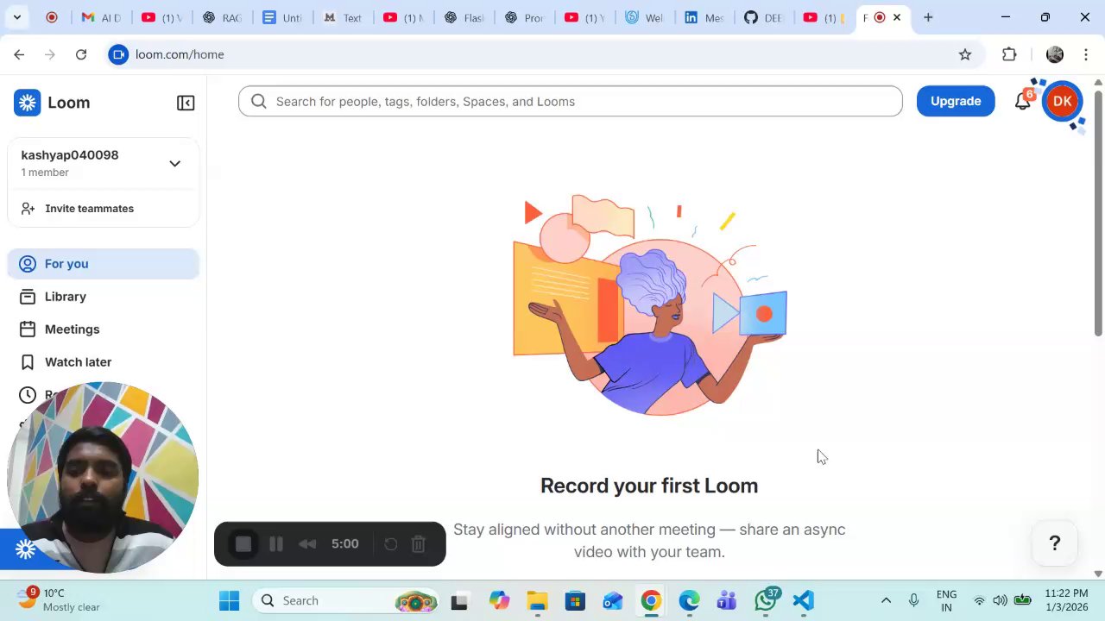Delete the recording with the trash icon
Viewport: 1105px width, 621px height.
click(419, 544)
